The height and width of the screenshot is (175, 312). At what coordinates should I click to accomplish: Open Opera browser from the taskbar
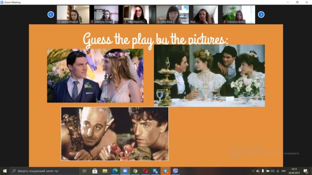click(145, 171)
